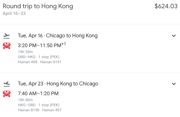
Task: Expand the Chicago to Hong Kong flight details
Action: pyautogui.click(x=174, y=36)
